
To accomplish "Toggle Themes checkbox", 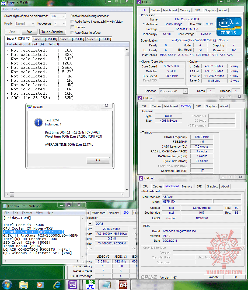I will 72,27.
